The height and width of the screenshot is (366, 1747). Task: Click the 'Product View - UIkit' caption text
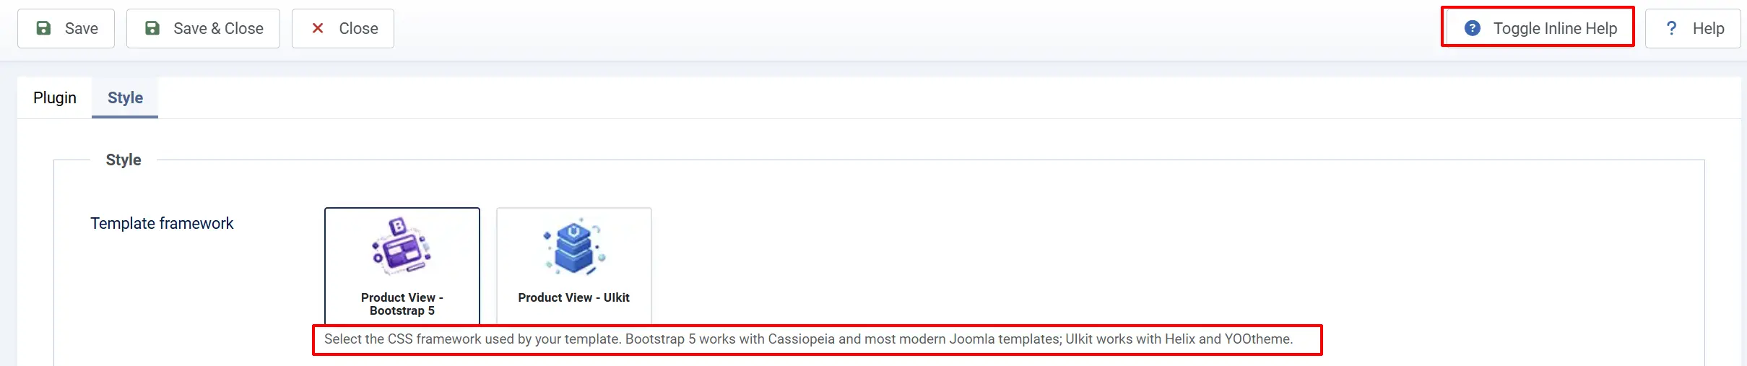coord(574,297)
